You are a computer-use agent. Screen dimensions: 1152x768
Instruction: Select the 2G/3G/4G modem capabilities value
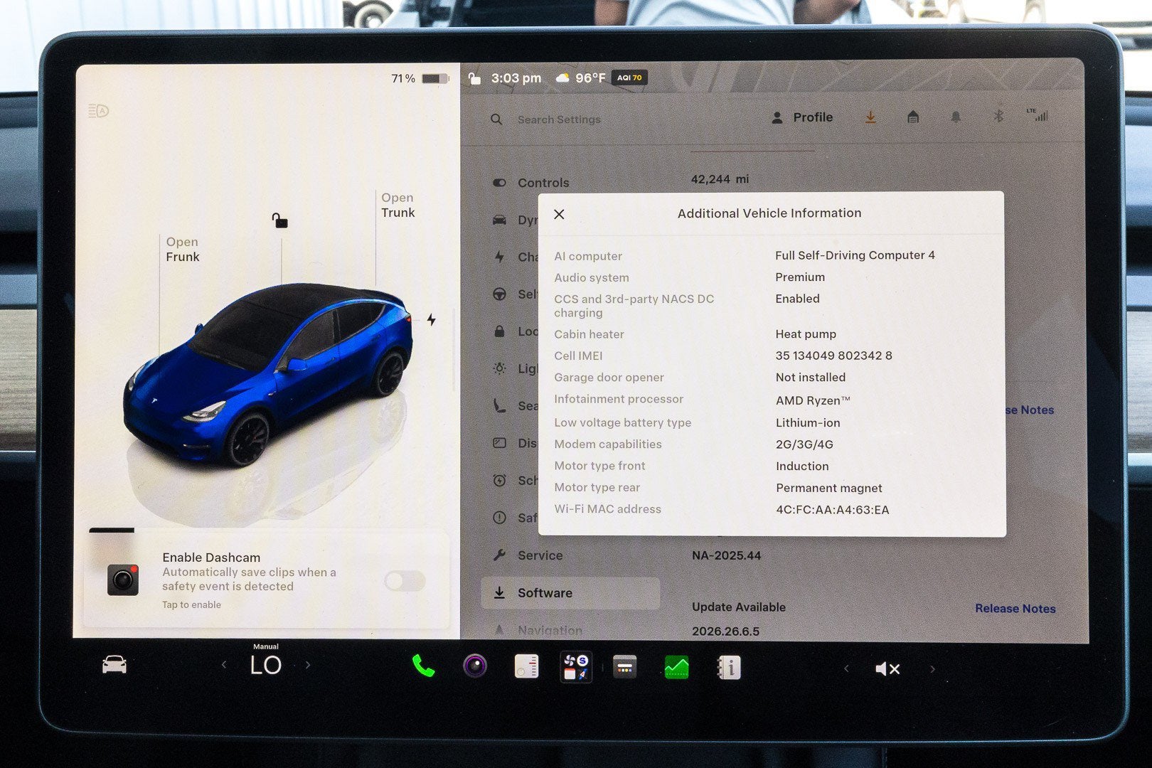pos(804,444)
